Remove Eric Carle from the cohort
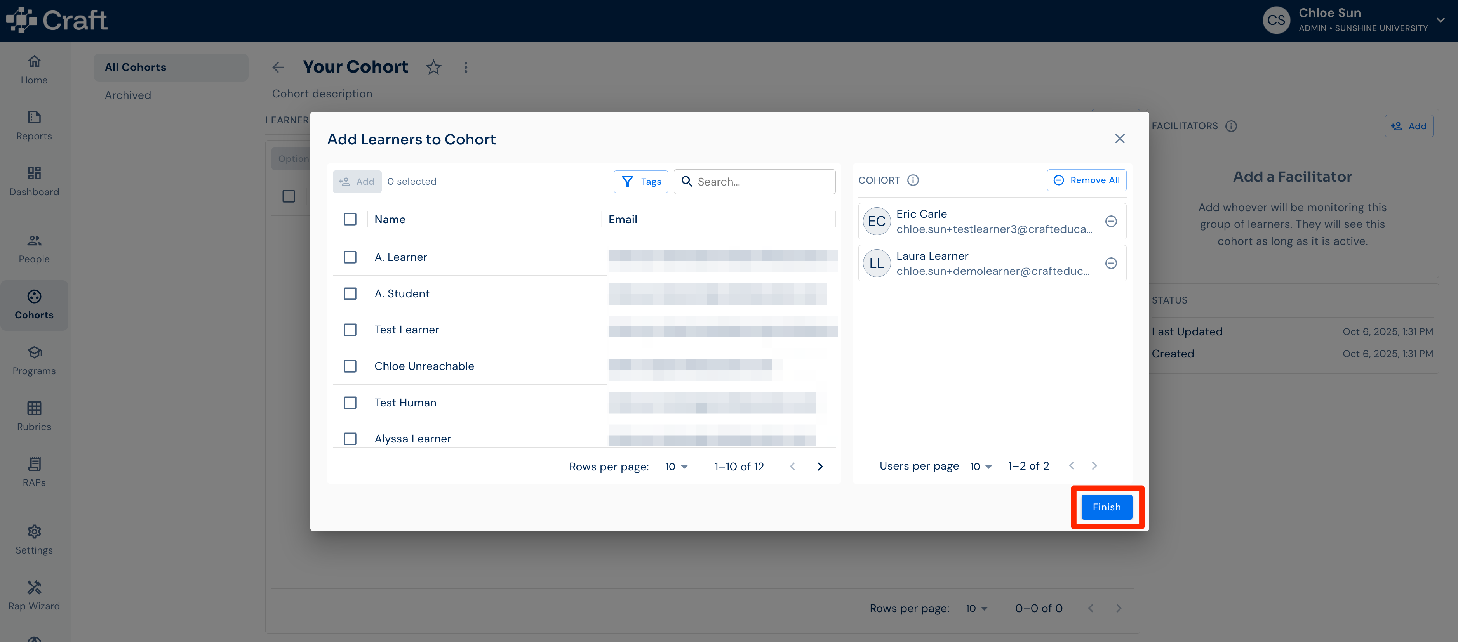 [x=1110, y=221]
